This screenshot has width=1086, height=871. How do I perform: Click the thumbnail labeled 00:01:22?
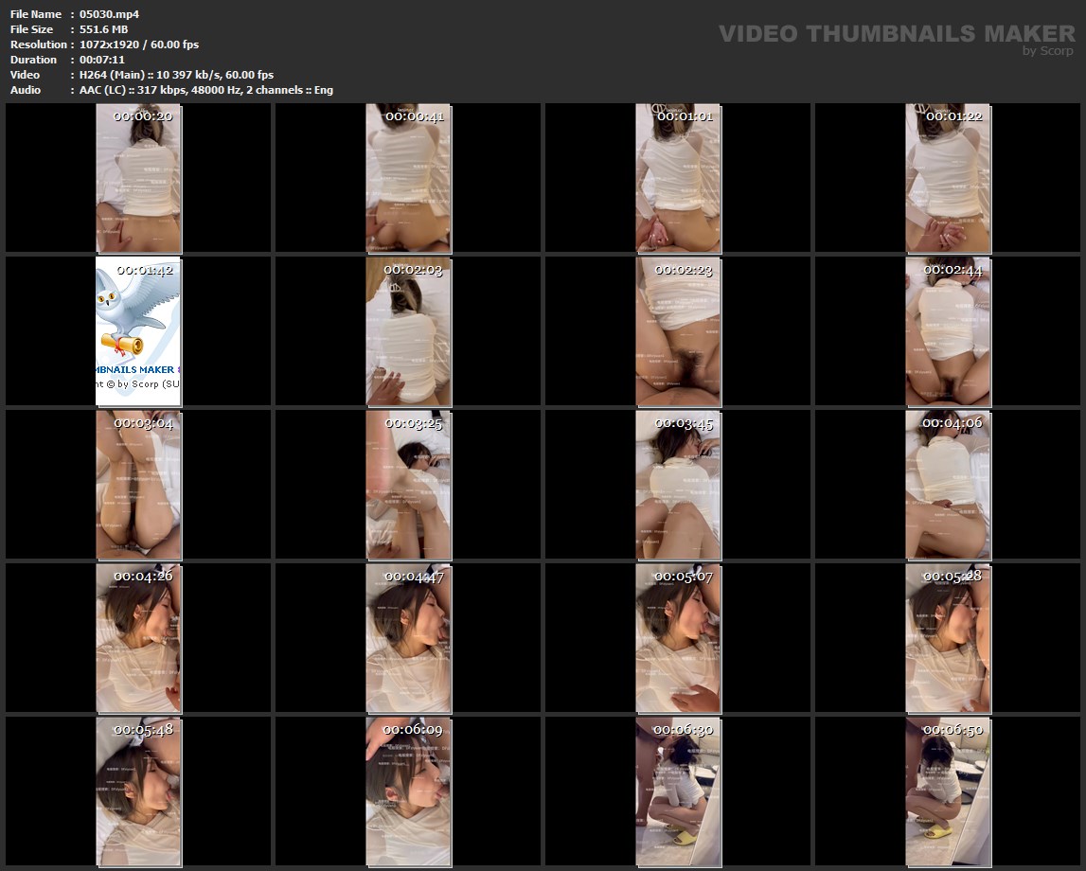click(x=948, y=178)
